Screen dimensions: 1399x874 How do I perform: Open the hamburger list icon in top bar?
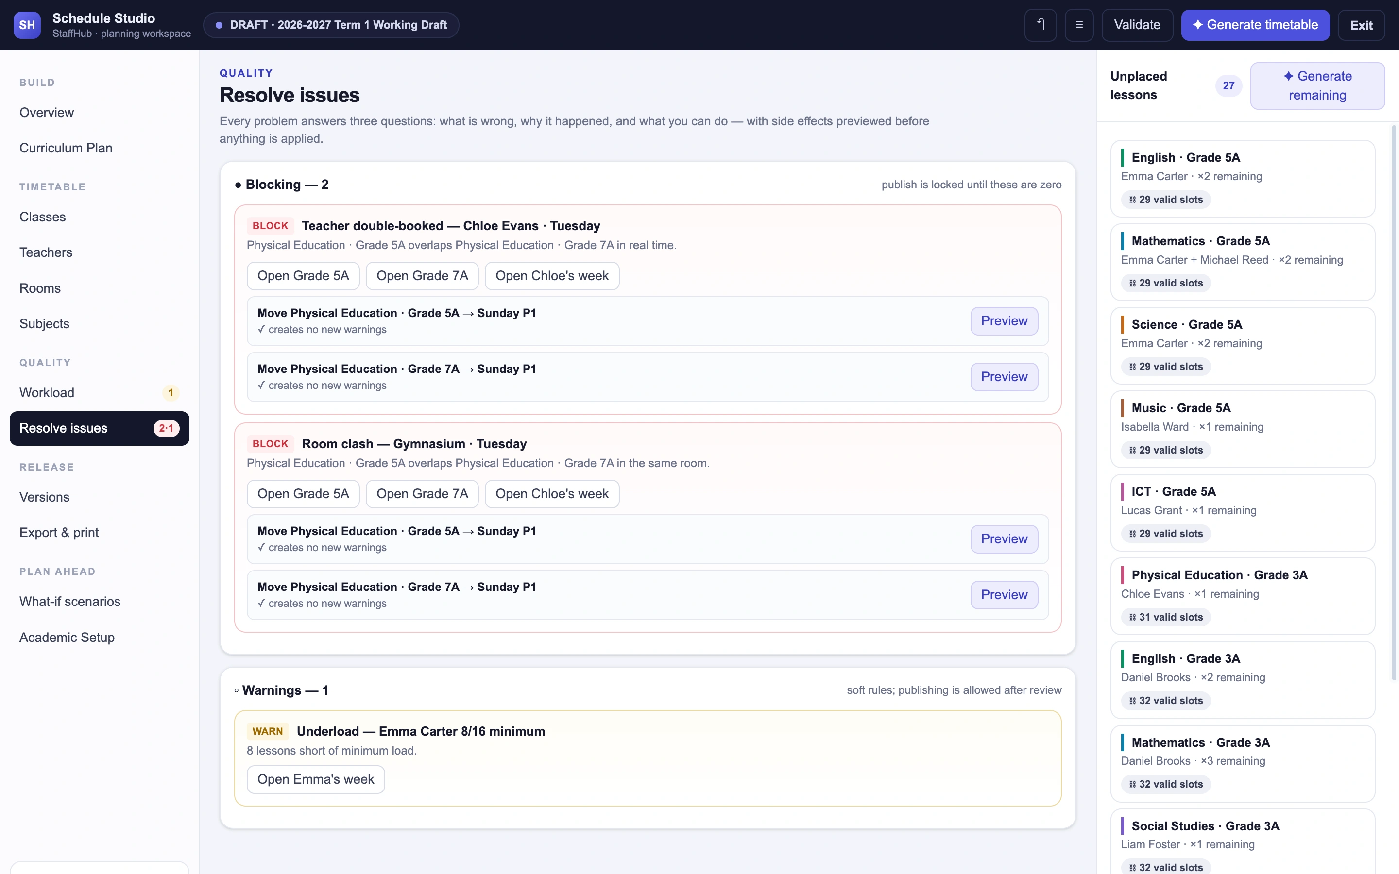1079,25
